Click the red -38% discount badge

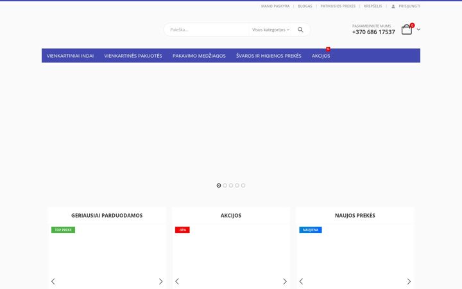[x=182, y=230]
